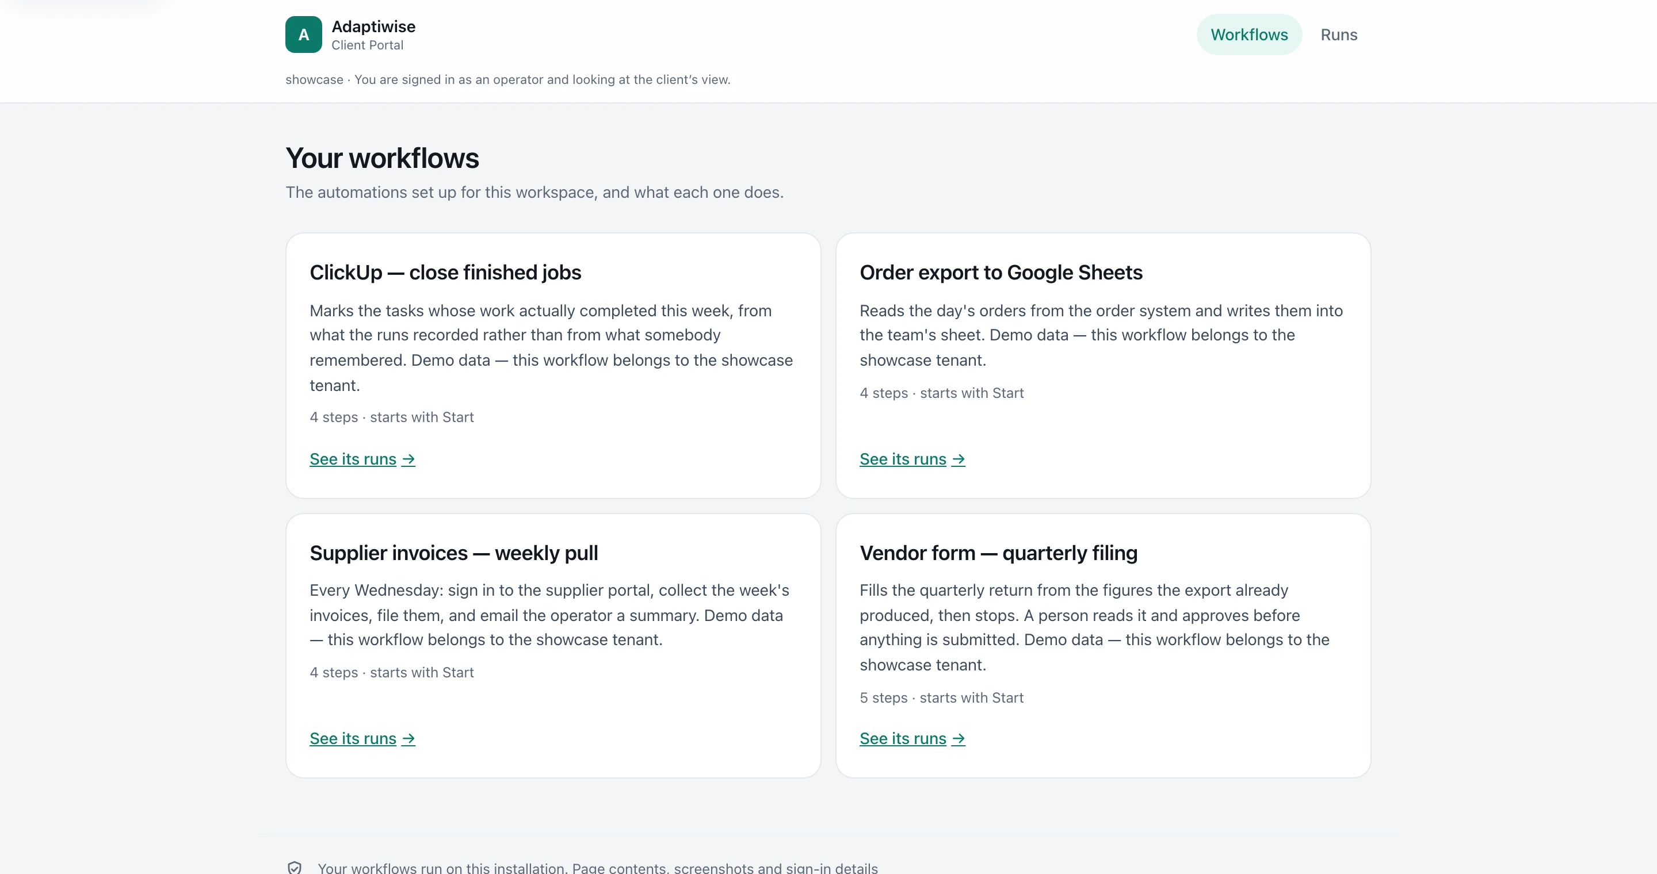Click the ClickUp card description
This screenshot has width=1657, height=874.
551,348
